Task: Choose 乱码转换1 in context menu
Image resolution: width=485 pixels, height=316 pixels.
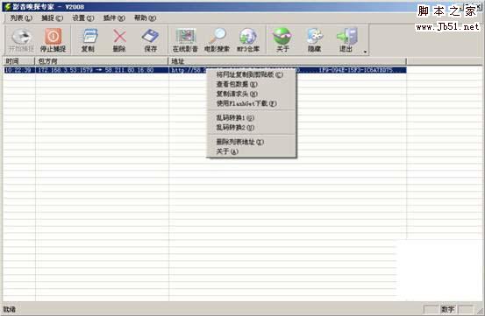Action: point(251,117)
